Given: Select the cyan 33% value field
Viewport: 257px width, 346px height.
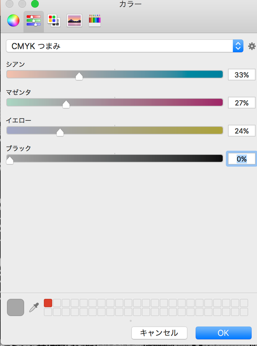Looking at the screenshot, I should point(241,74).
